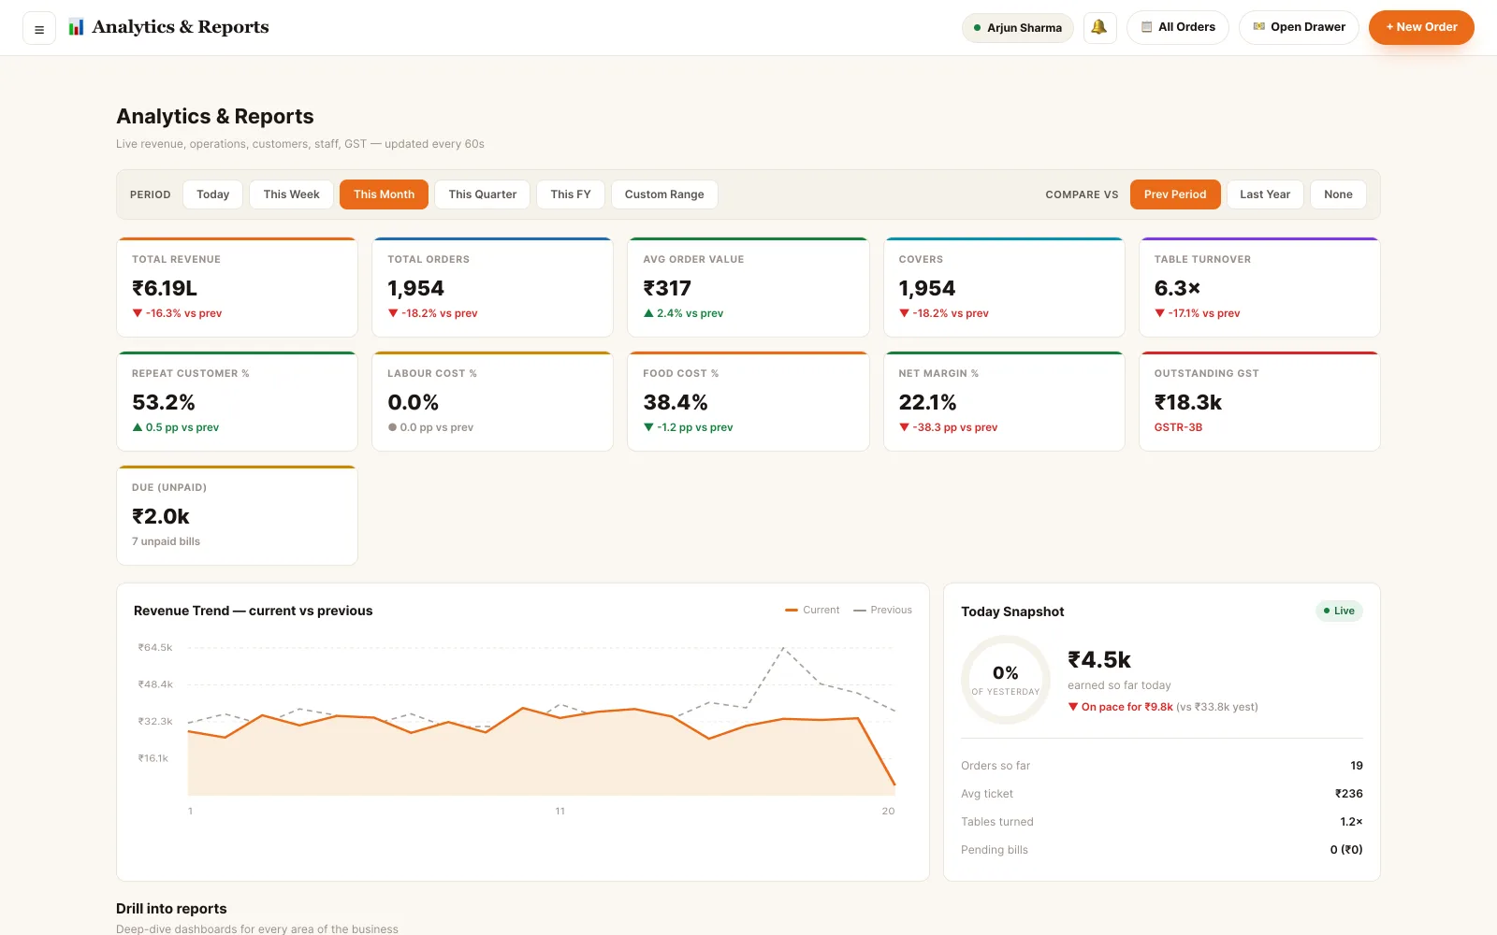Click the Table Turnover 6.3× value
The width and height of the screenshot is (1497, 935).
[1177, 288]
